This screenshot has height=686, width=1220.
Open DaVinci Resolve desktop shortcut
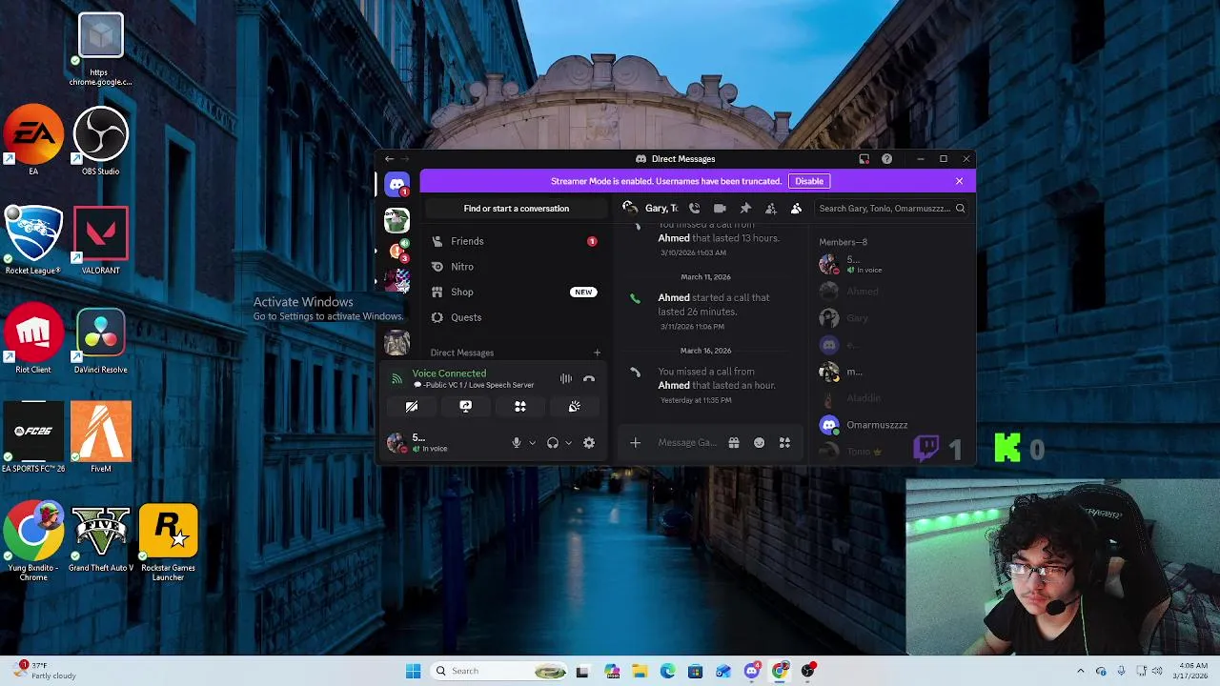click(x=101, y=340)
